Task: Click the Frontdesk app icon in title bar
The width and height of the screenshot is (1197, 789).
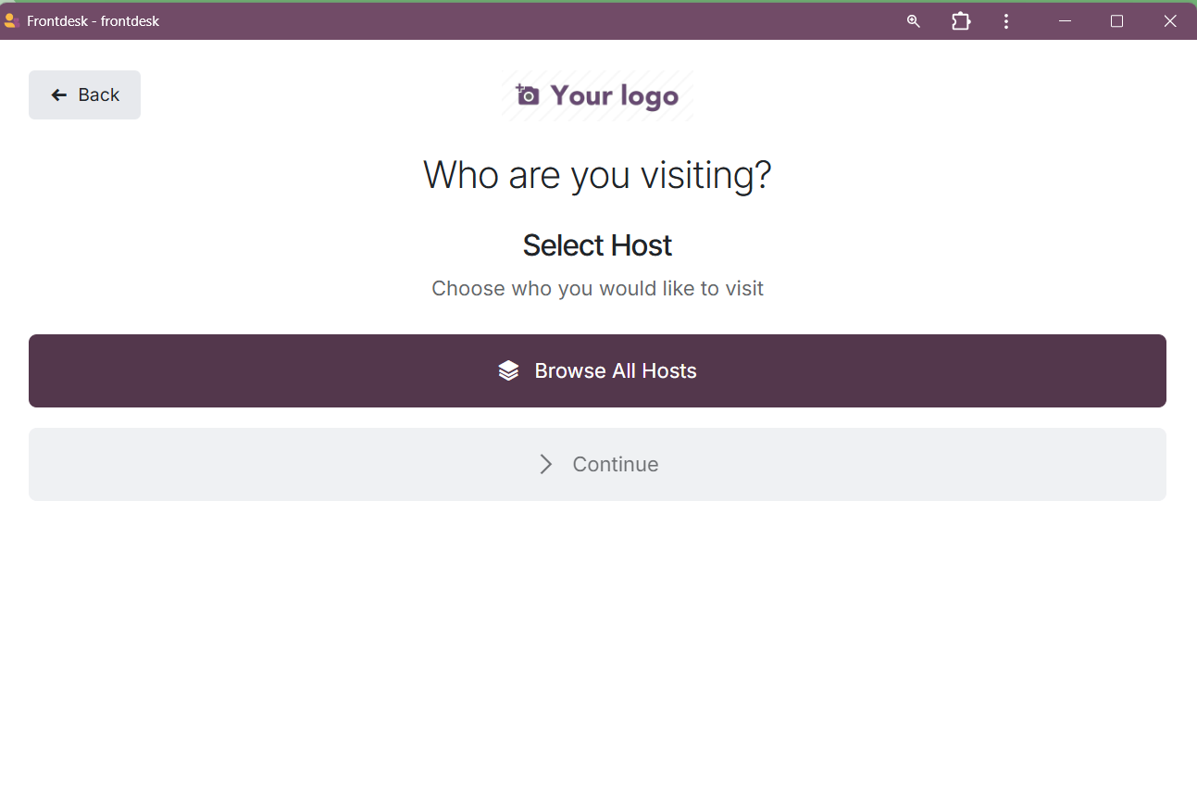Action: (x=11, y=20)
